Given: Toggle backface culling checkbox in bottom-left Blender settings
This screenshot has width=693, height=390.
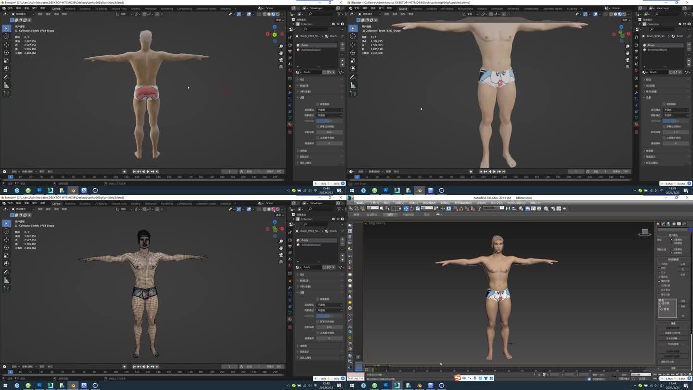Looking at the screenshot, I should pos(318,299).
